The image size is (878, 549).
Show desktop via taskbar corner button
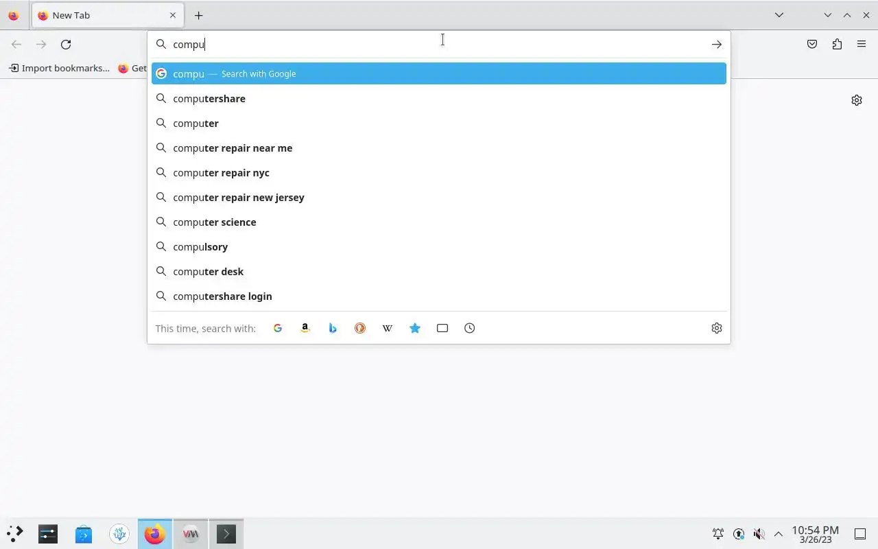[x=860, y=534]
